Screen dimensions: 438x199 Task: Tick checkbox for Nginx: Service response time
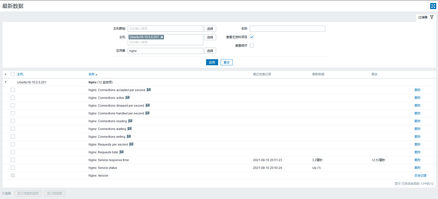point(13,160)
